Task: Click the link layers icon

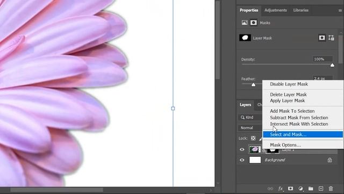Action: coord(270,189)
